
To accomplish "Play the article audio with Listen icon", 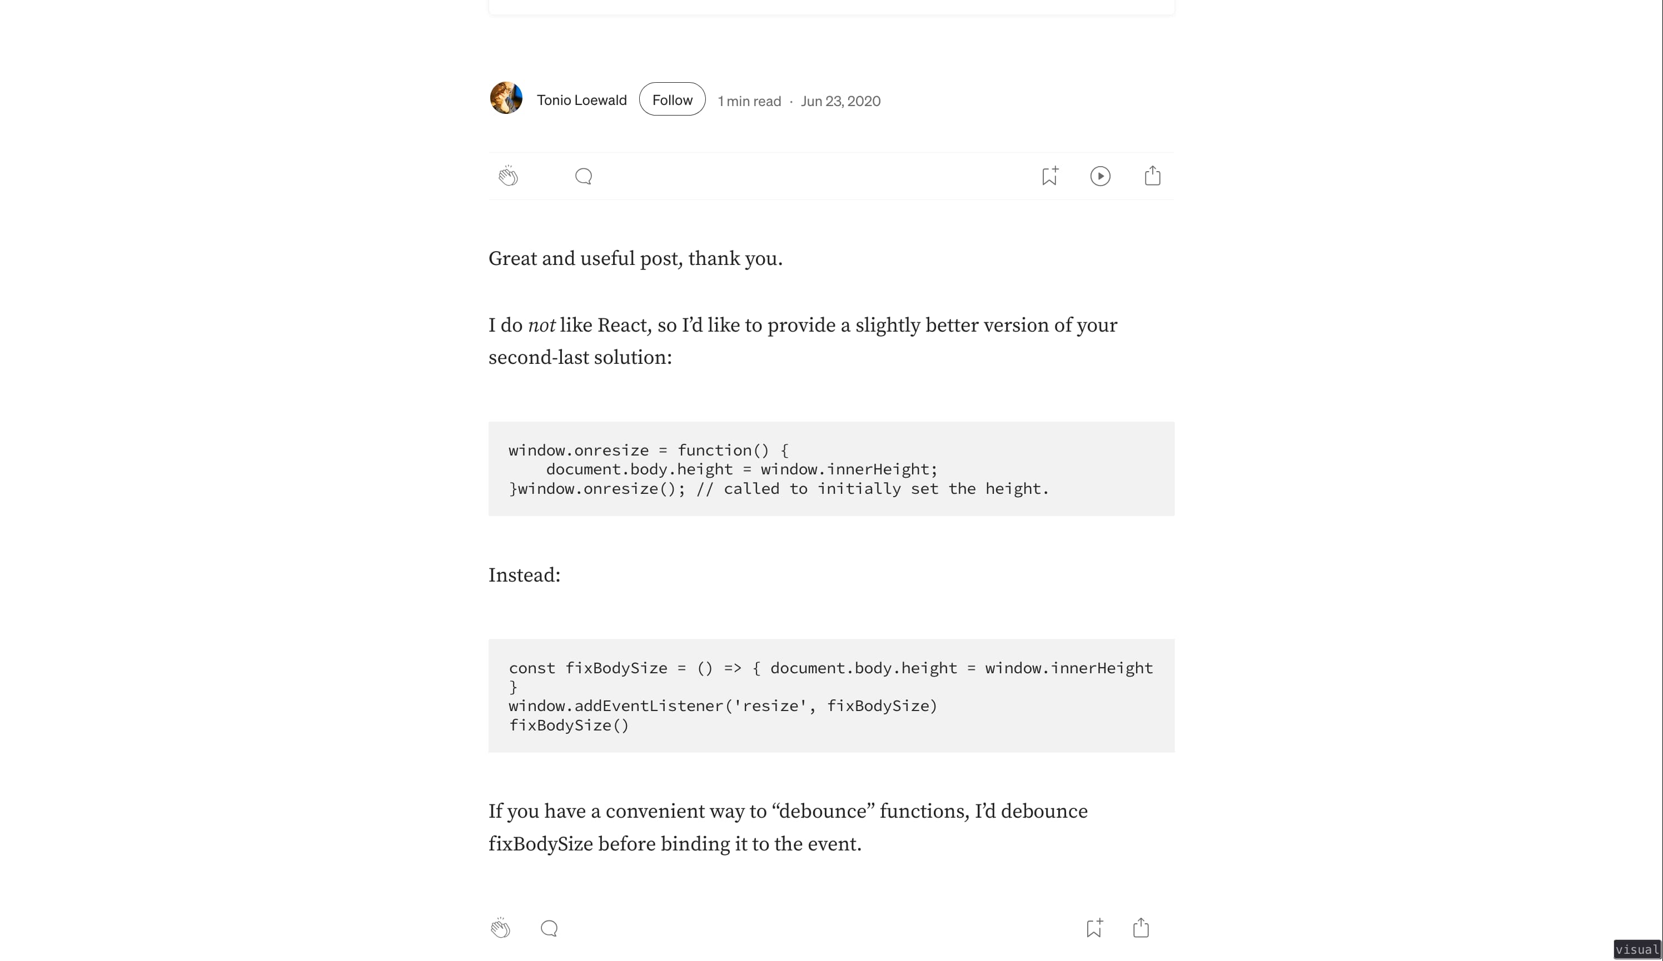I will 1100,176.
